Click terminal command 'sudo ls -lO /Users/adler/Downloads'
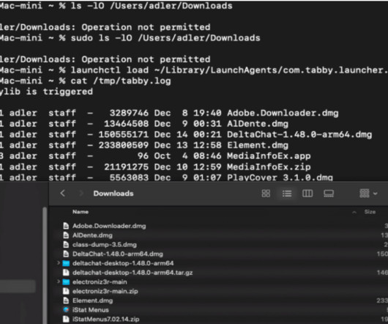This screenshot has width=388, height=324. pos(165,38)
